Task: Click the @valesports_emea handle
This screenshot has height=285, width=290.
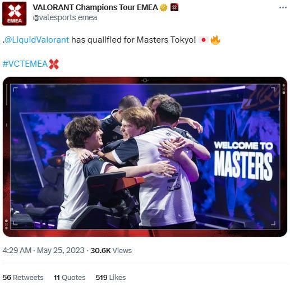Action: pos(65,18)
